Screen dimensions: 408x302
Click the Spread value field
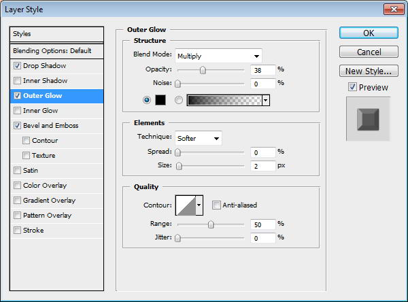tap(262, 152)
